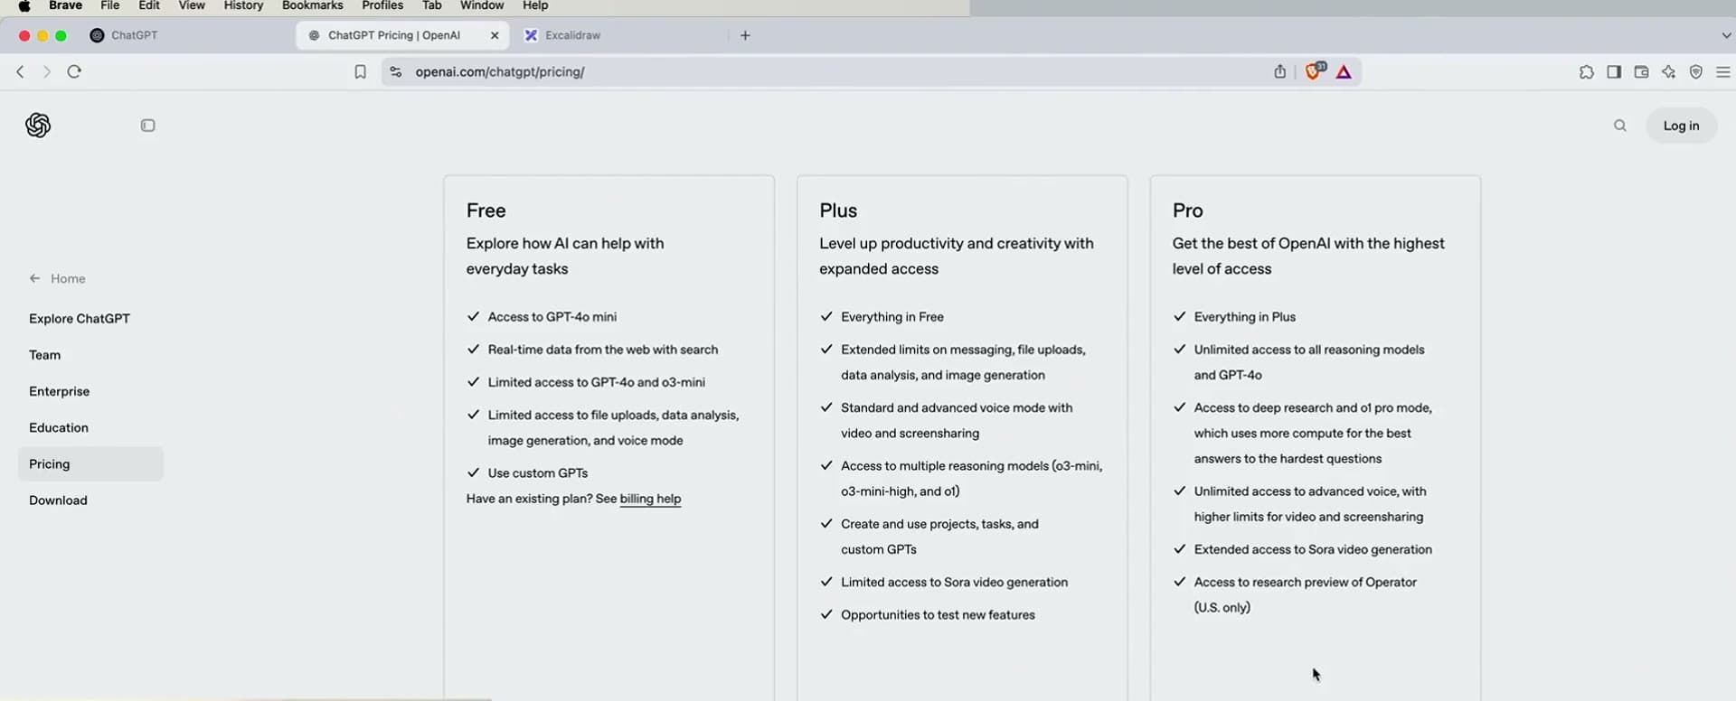This screenshot has height=701, width=1736.
Task: Click the Log in button
Action: [x=1681, y=126]
